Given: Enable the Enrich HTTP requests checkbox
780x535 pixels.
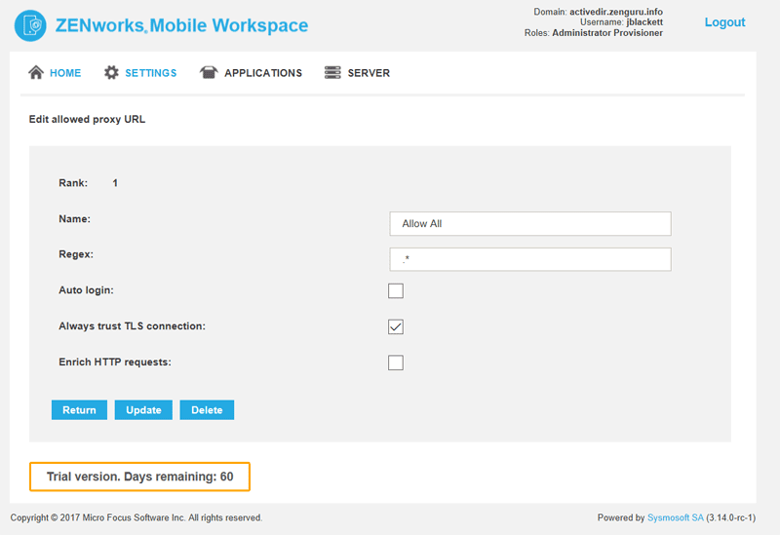Looking at the screenshot, I should click(396, 363).
